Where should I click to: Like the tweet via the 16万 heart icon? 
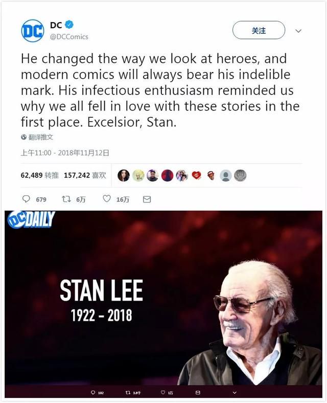[106, 198]
